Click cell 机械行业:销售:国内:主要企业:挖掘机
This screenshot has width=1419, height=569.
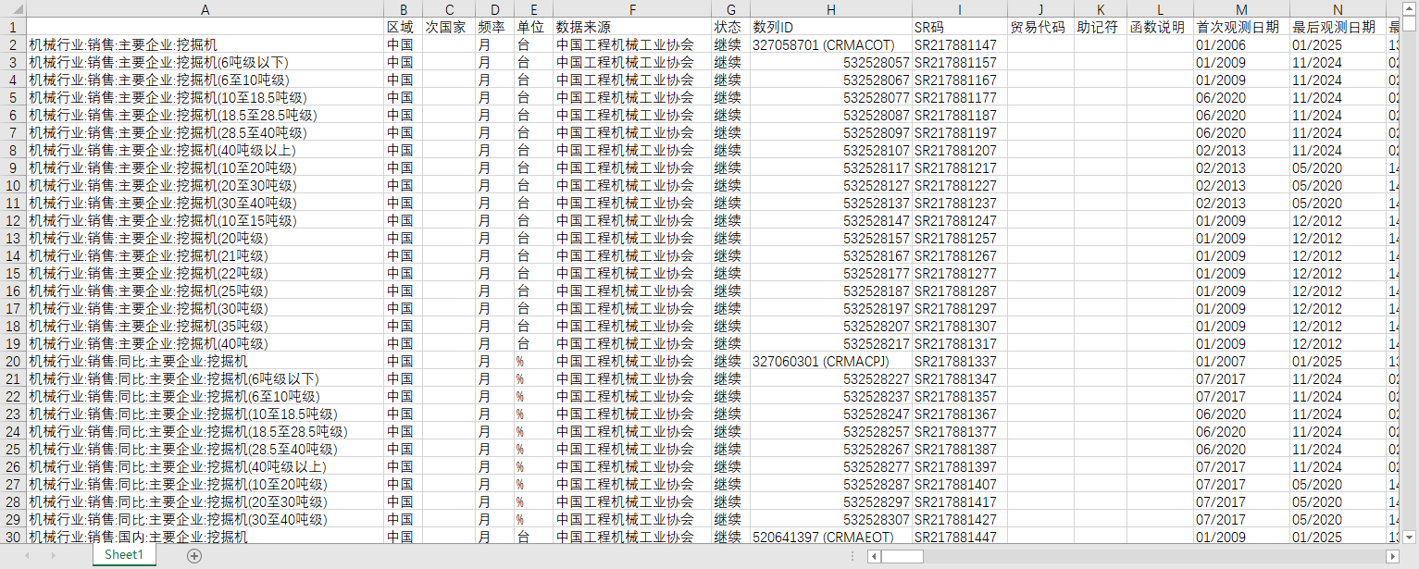coord(205,537)
